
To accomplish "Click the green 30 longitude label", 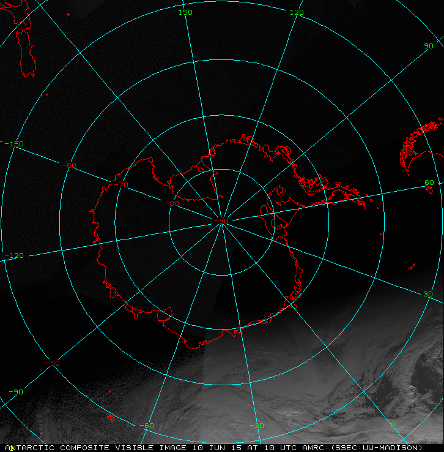I will (428, 295).
